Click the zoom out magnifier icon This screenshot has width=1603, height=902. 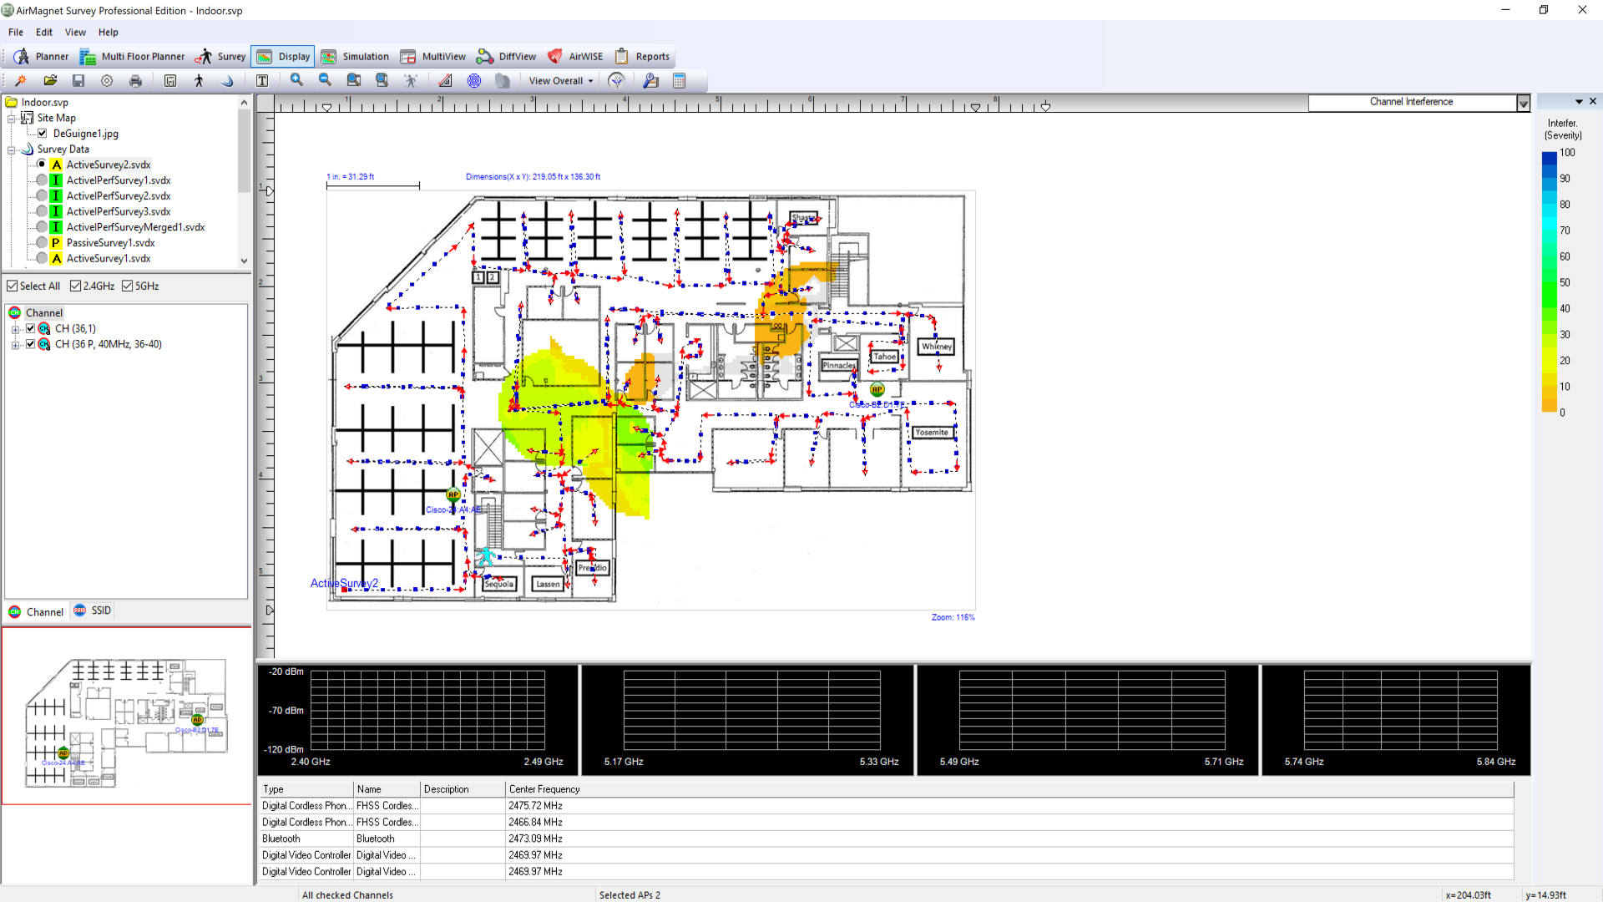325,80
